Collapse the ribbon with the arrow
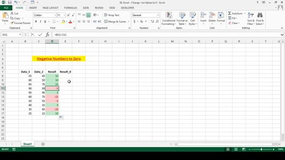The image size is (285, 160). 282,28
